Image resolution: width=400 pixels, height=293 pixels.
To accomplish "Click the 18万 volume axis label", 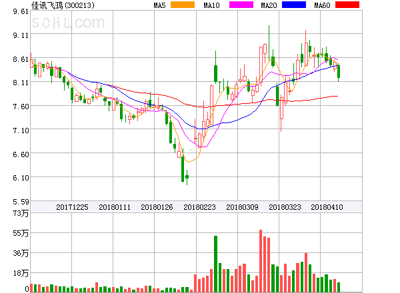I will coord(21,274).
